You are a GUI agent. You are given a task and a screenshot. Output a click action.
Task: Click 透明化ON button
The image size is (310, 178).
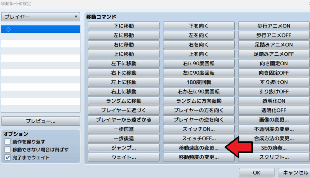(x=274, y=101)
